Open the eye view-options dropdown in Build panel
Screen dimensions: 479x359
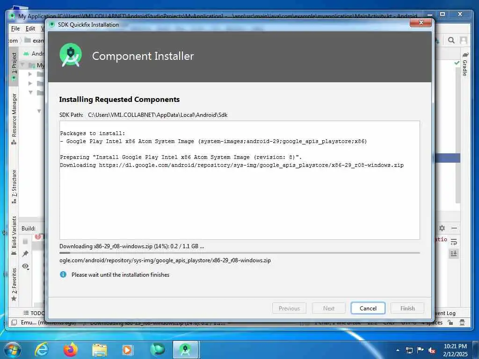coord(25,266)
